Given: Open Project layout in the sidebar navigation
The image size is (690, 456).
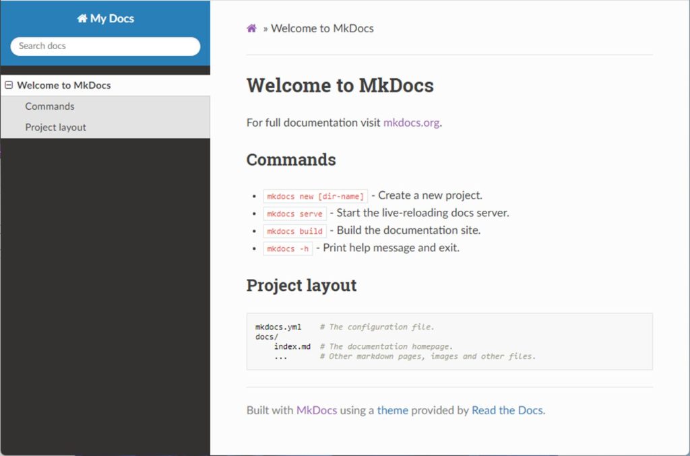Looking at the screenshot, I should pos(56,127).
